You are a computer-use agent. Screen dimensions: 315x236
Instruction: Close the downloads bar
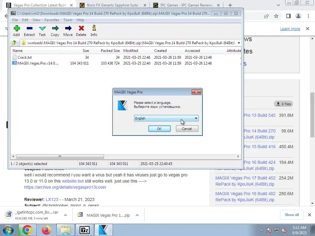[309, 215]
